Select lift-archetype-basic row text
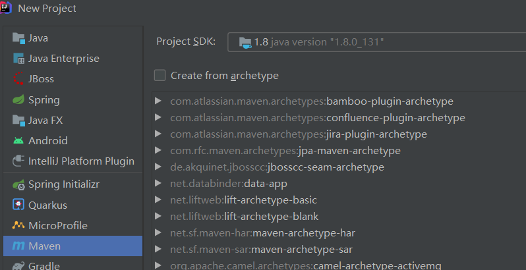 [243, 200]
